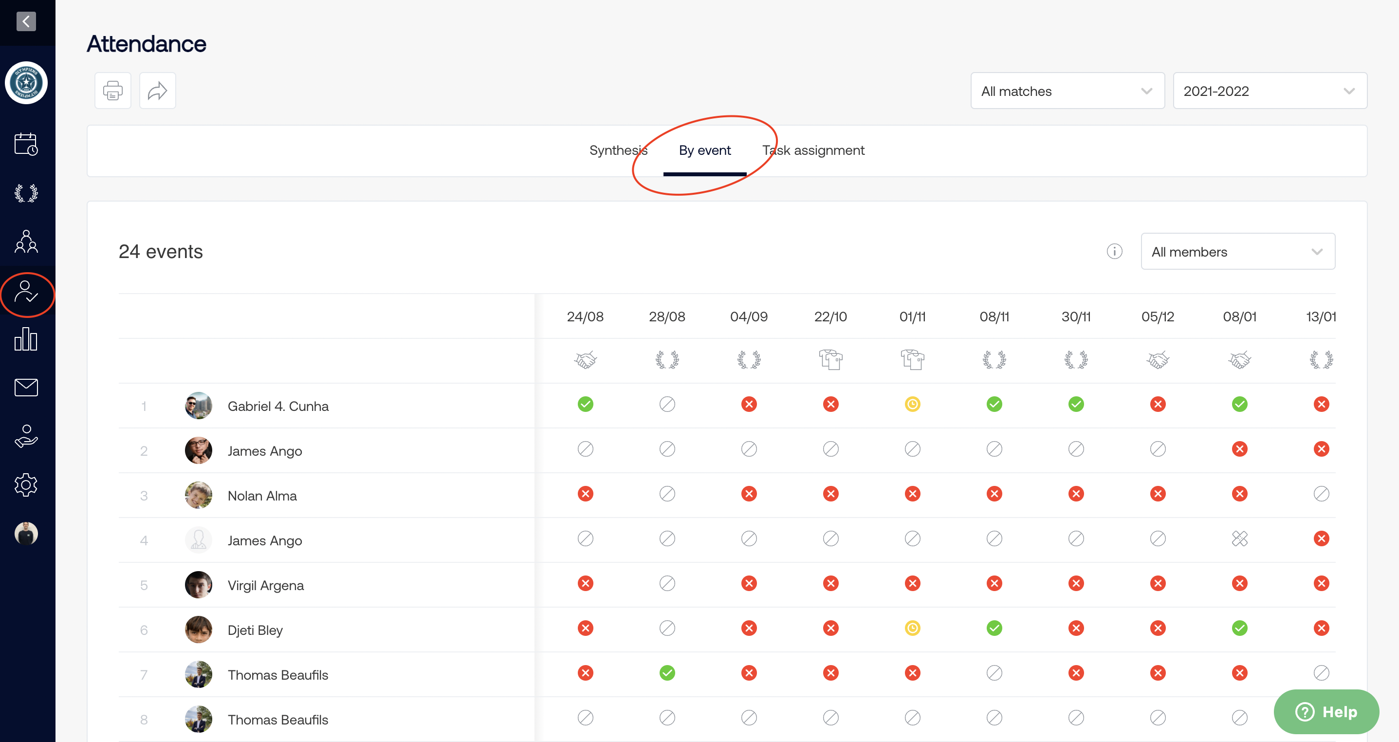Viewport: 1399px width, 742px height.
Task: Click the share/export arrow icon
Action: (x=158, y=91)
